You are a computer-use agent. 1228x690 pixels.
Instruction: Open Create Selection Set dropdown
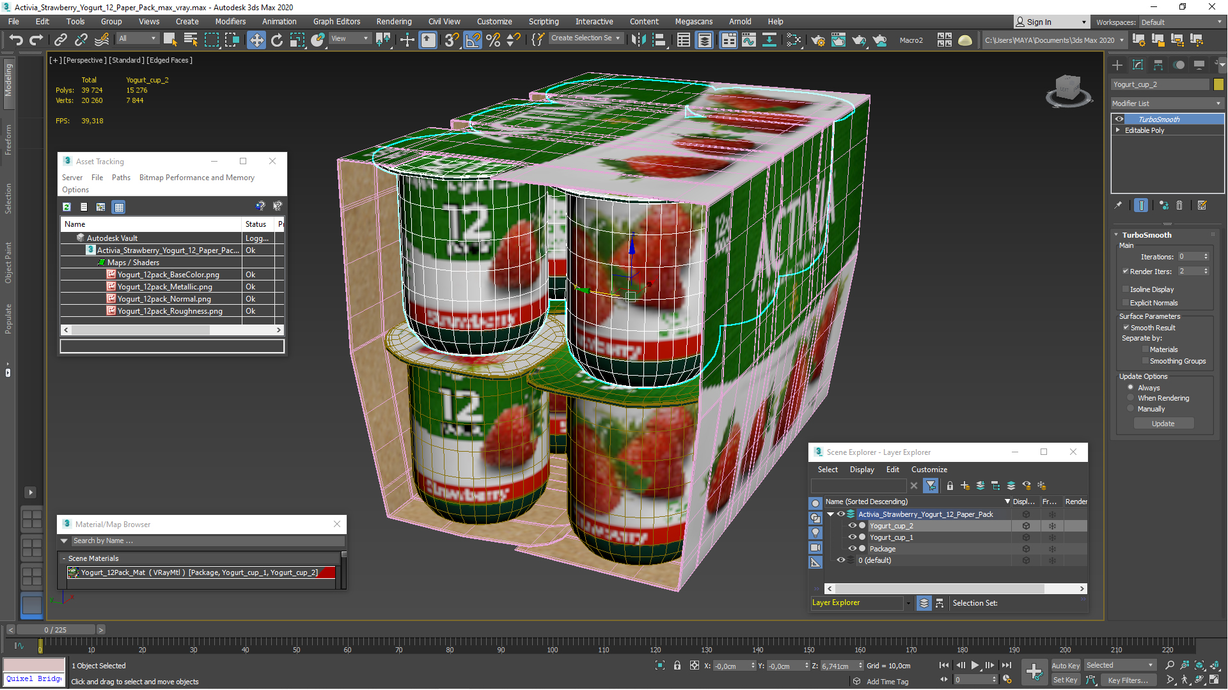click(585, 38)
